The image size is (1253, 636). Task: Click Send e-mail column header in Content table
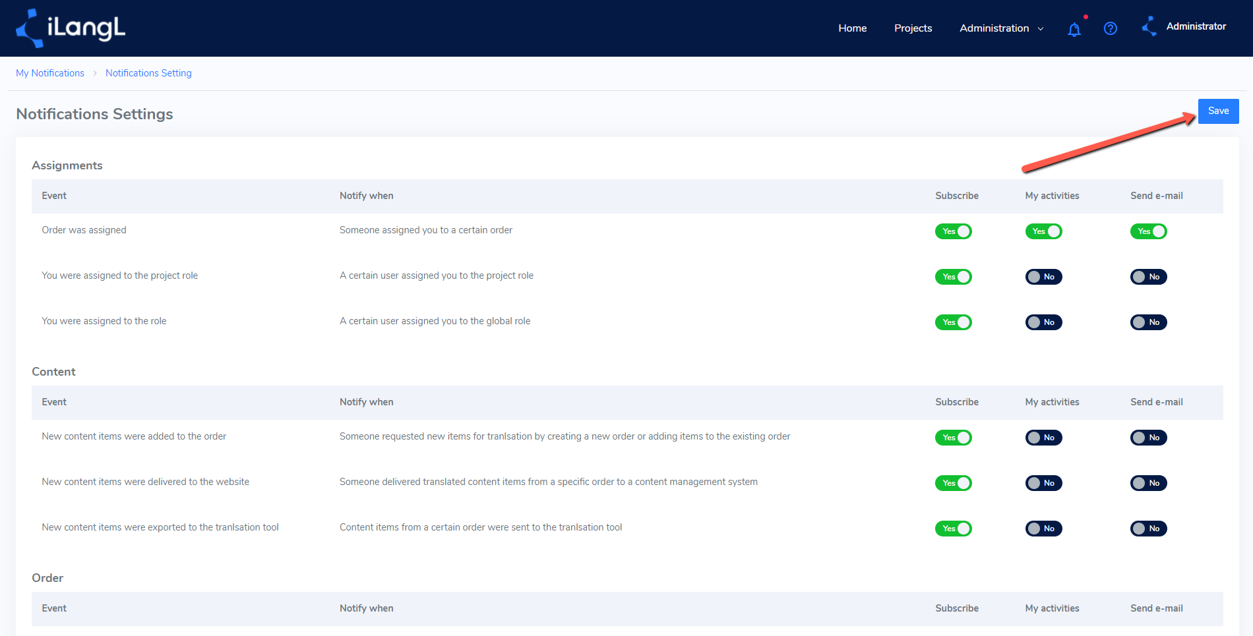point(1157,402)
